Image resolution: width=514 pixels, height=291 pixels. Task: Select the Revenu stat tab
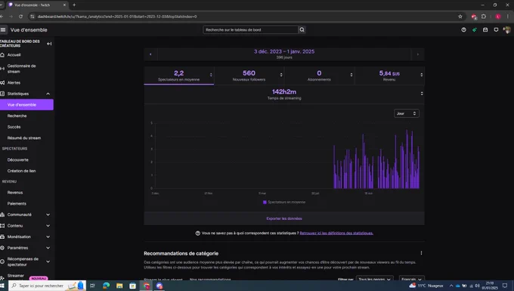[x=389, y=76]
